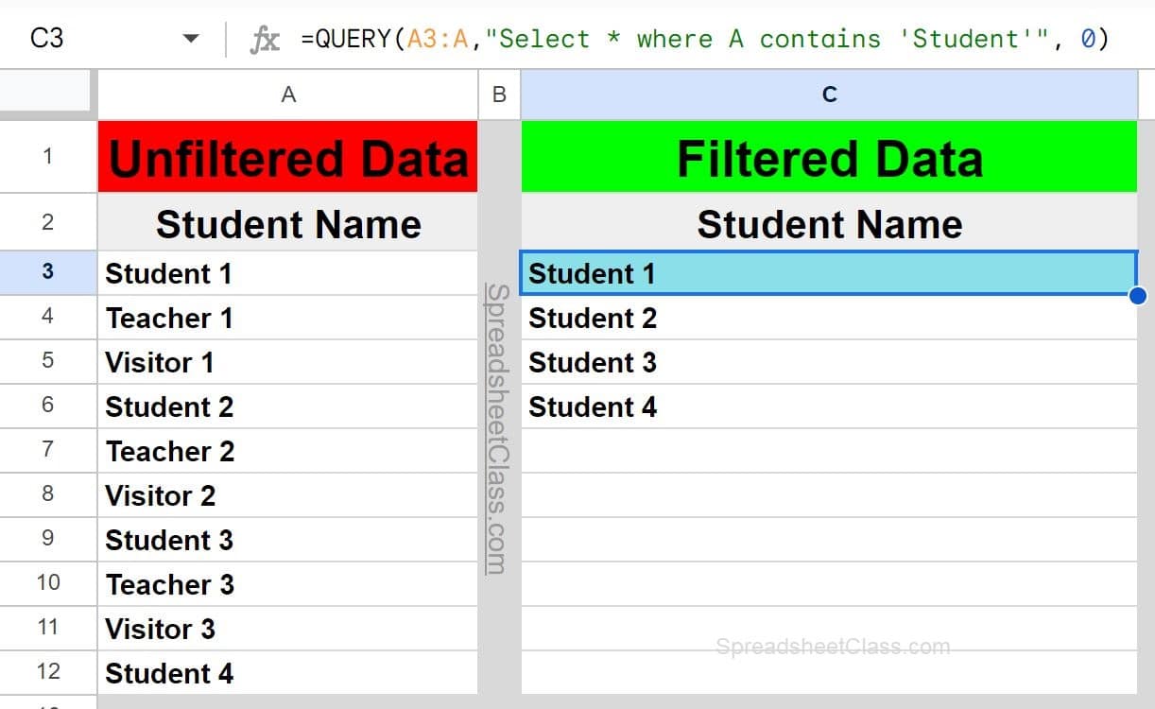Select column A header
Screen dimensions: 1155x709
[288, 95]
